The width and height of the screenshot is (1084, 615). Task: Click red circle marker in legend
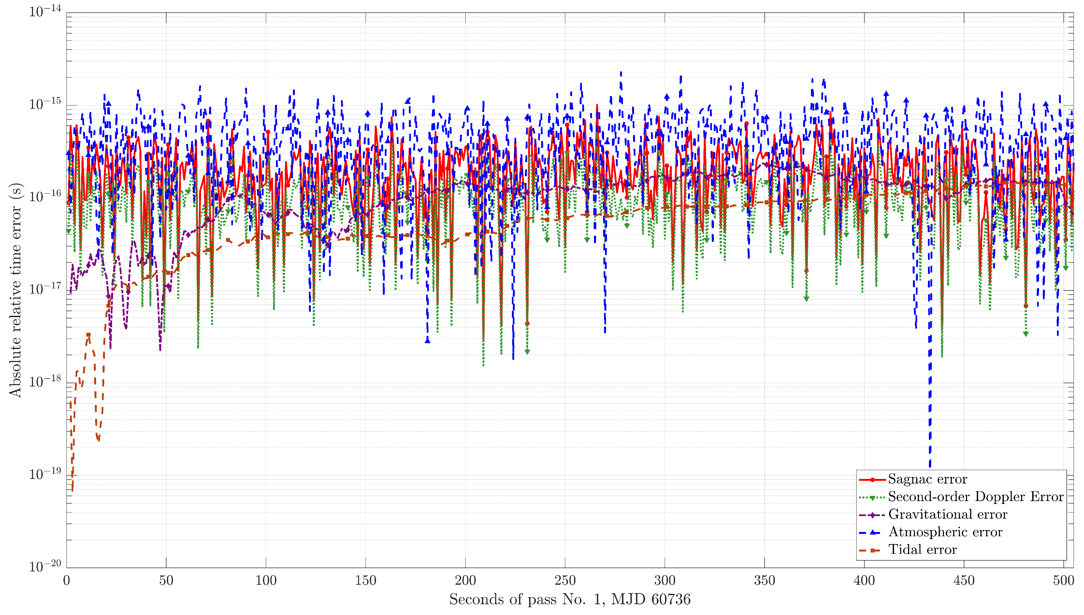pos(872,480)
